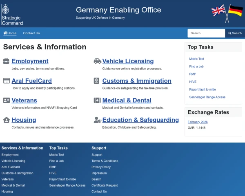Click the card icon beside Aral FuelCard
Viewport: 245px width, 196px height.
click(7, 81)
